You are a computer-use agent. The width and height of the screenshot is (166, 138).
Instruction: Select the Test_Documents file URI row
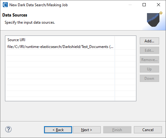pyautogui.click(x=71, y=47)
